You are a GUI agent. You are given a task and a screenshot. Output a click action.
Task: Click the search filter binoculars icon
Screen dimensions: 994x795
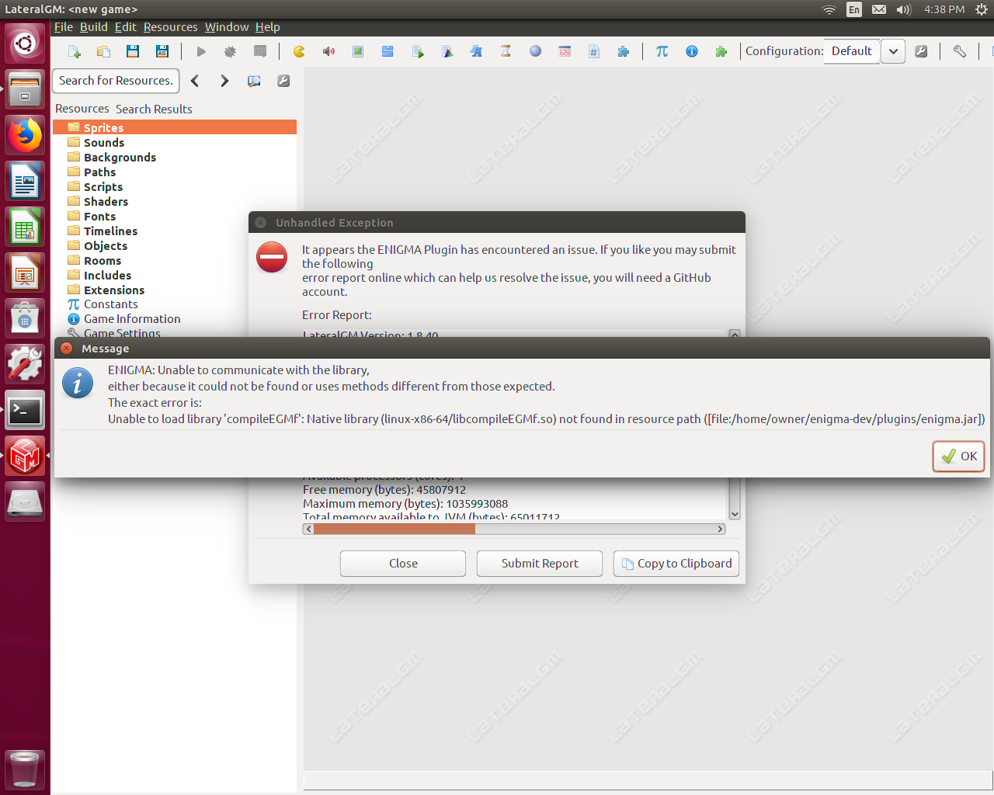coord(254,81)
